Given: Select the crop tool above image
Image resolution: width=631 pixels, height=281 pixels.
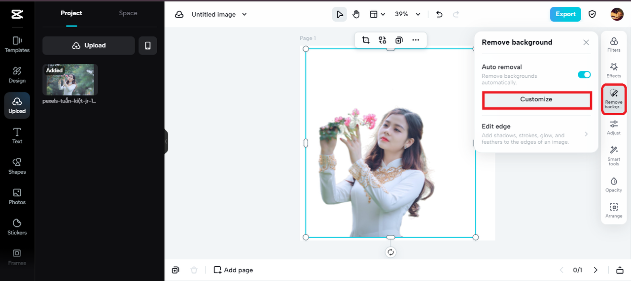Looking at the screenshot, I should pyautogui.click(x=366, y=40).
